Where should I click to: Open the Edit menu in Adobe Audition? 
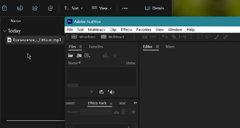pyautogui.click(x=80, y=30)
